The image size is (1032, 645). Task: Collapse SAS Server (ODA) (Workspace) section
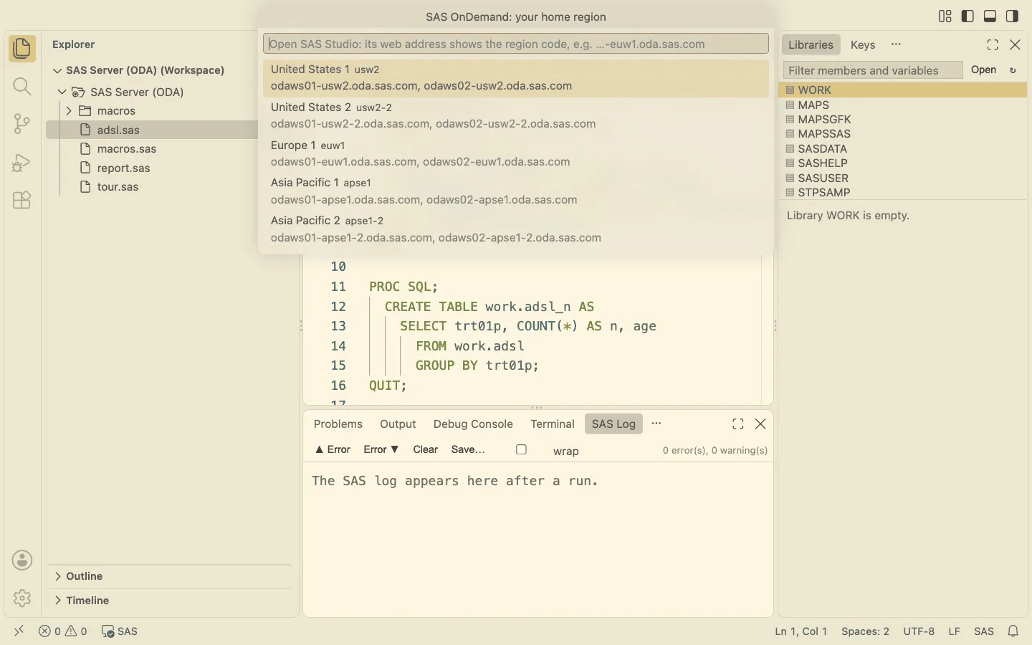[57, 70]
